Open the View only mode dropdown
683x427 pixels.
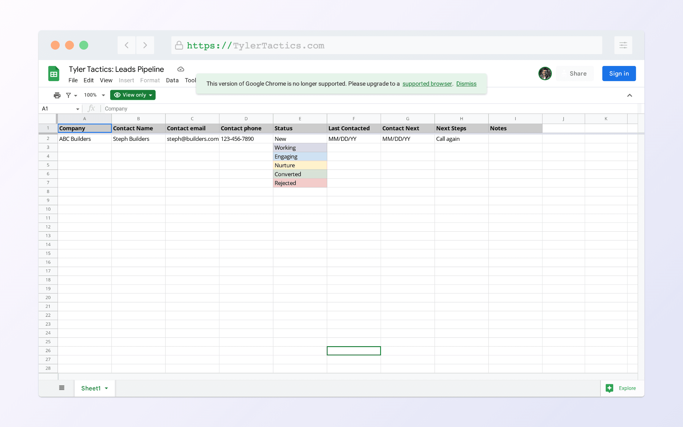[x=133, y=95]
